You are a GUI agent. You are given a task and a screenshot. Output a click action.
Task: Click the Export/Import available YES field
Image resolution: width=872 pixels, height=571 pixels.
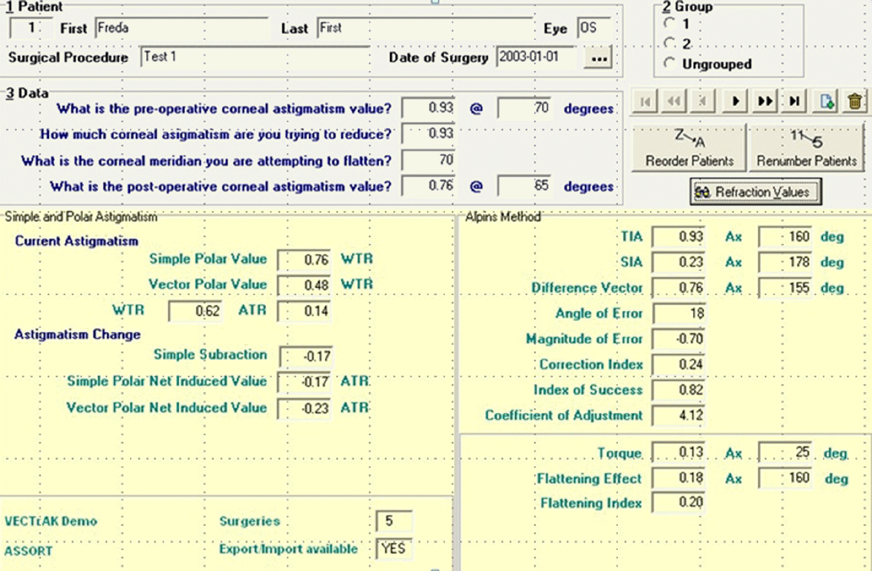[394, 549]
